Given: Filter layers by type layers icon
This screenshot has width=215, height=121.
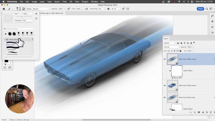Looking at the screenshot, I should pyautogui.click(x=184, y=43).
